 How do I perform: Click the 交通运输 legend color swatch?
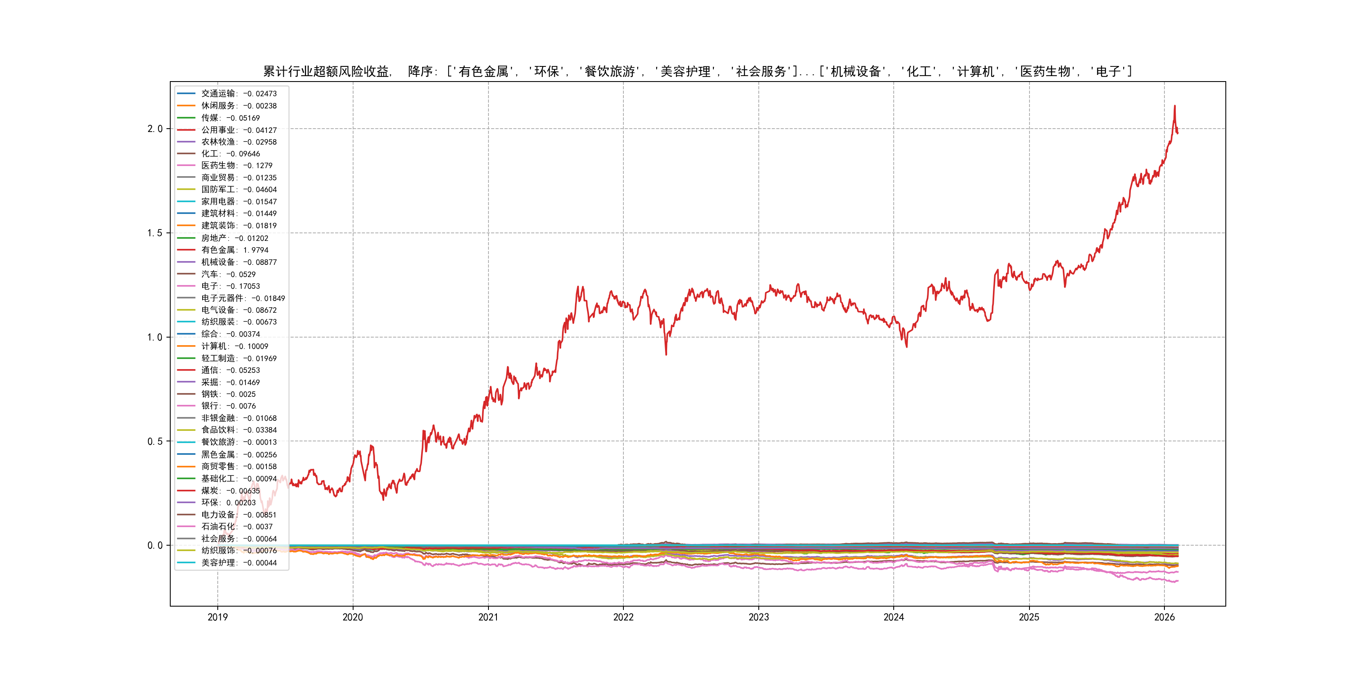point(186,94)
